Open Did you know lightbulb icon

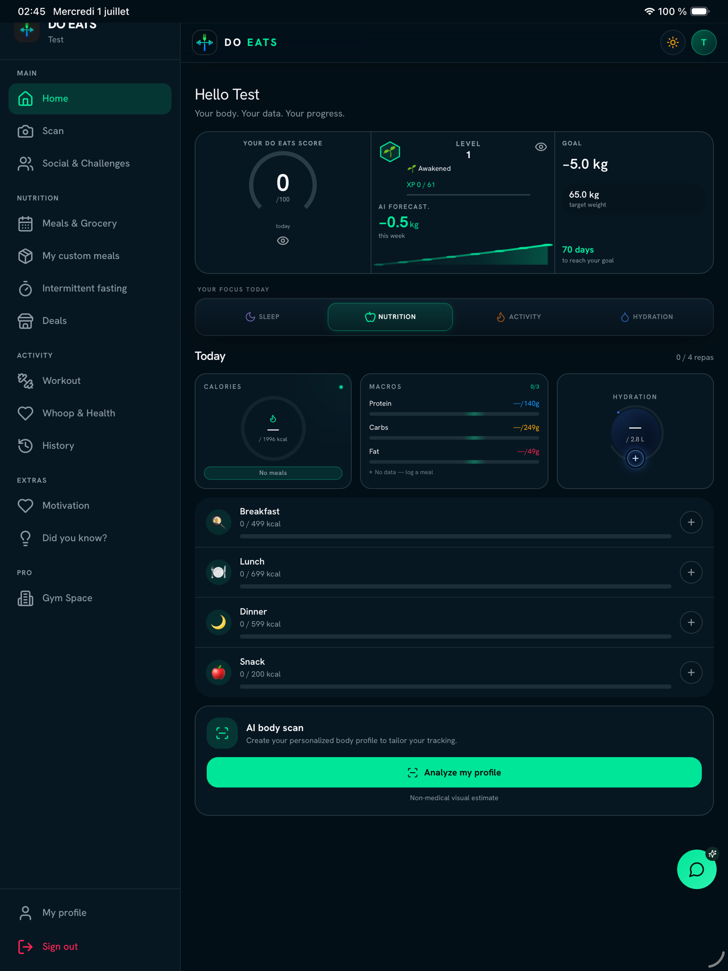point(25,538)
